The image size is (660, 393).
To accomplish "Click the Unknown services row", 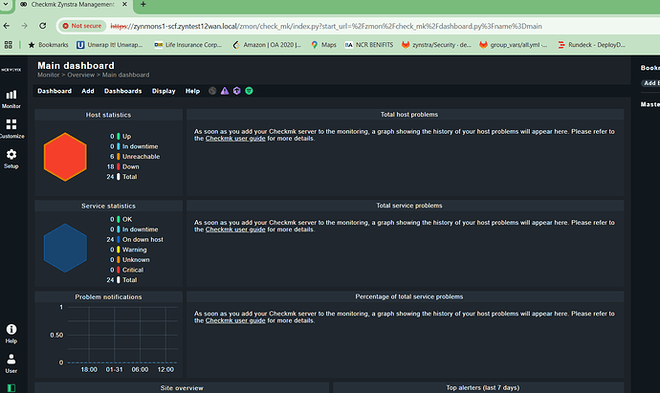I will 130,260.
